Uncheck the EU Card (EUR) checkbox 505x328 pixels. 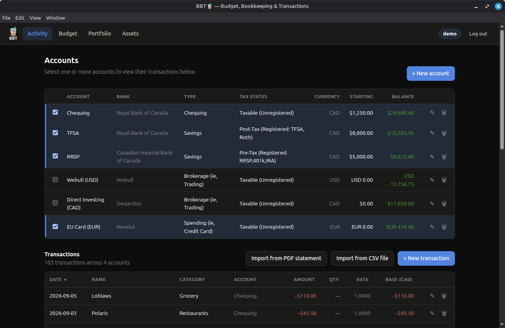55,226
